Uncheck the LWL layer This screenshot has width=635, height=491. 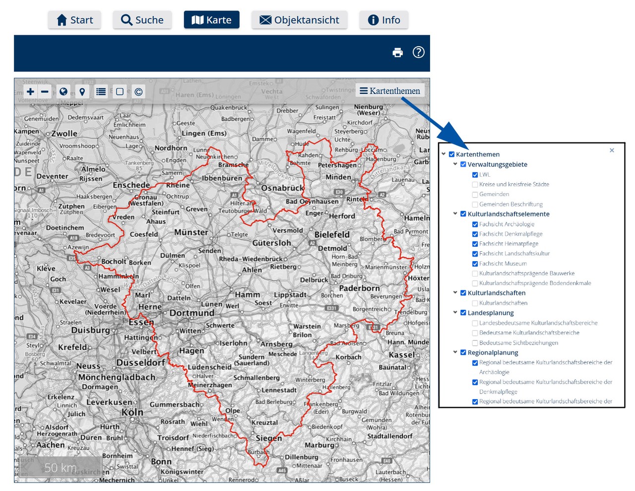tap(475, 175)
